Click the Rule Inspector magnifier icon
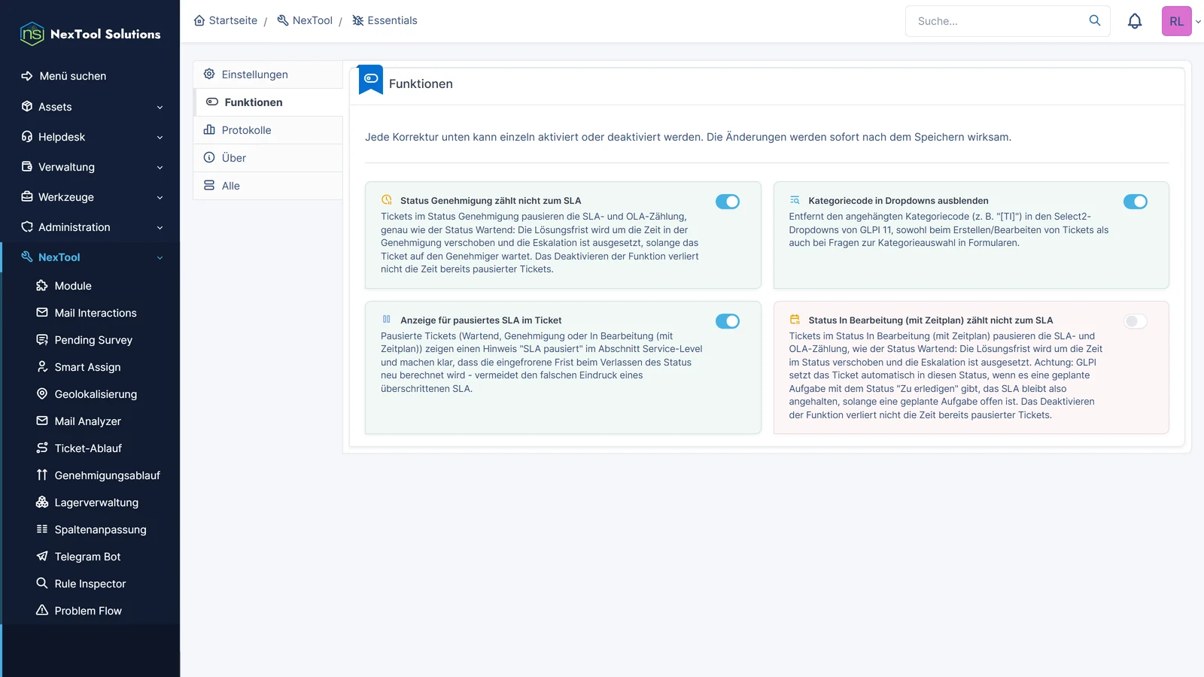 [42, 583]
